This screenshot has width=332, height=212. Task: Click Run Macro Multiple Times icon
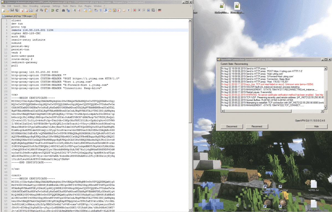[149, 10]
